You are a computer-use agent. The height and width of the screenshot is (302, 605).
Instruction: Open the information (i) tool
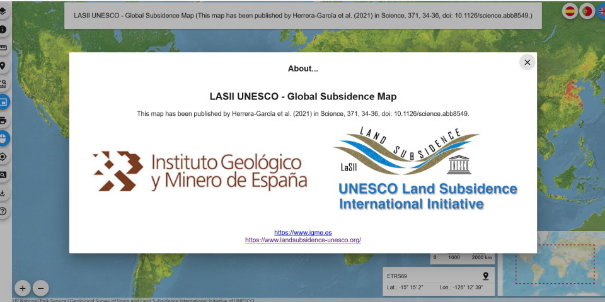3,30
